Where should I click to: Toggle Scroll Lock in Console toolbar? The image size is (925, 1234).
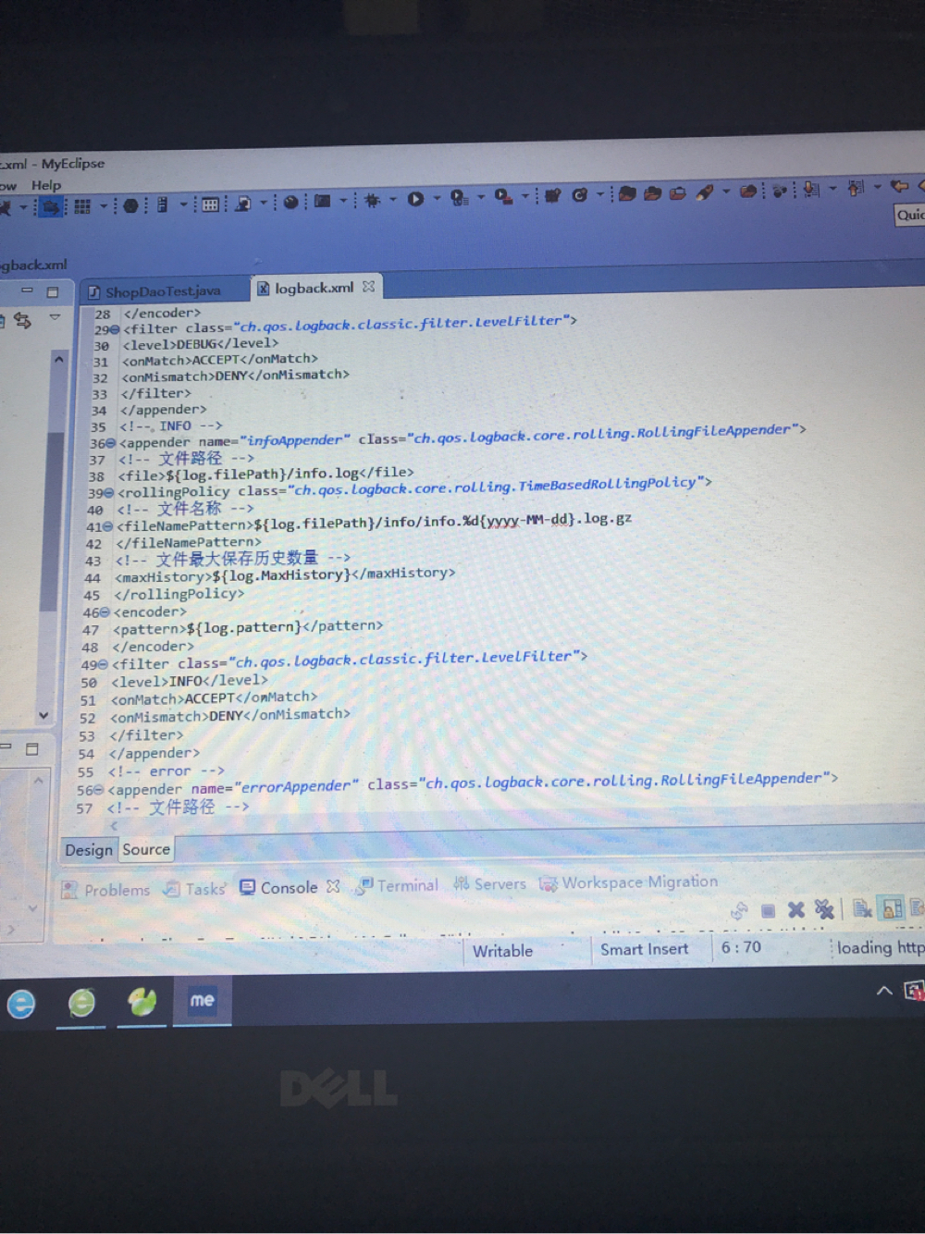click(x=892, y=908)
